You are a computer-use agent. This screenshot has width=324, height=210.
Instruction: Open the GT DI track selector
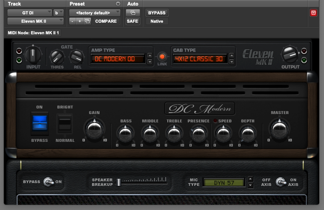[30, 13]
